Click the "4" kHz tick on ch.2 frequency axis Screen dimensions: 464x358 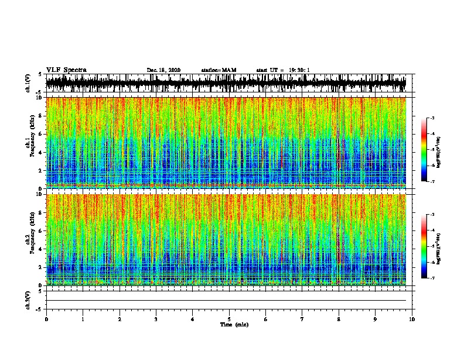pyautogui.click(x=41, y=249)
